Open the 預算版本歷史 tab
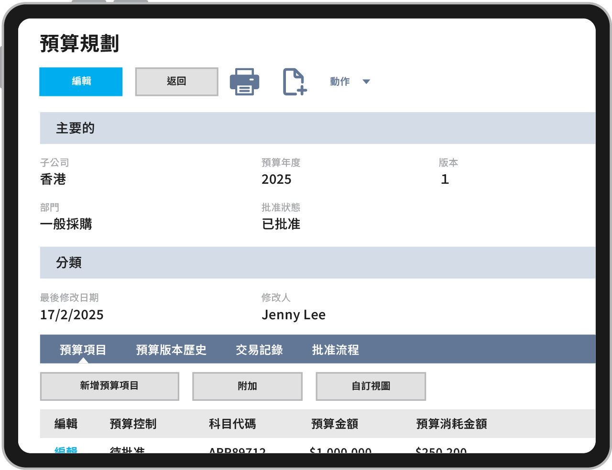This screenshot has height=470, width=612. (171, 350)
